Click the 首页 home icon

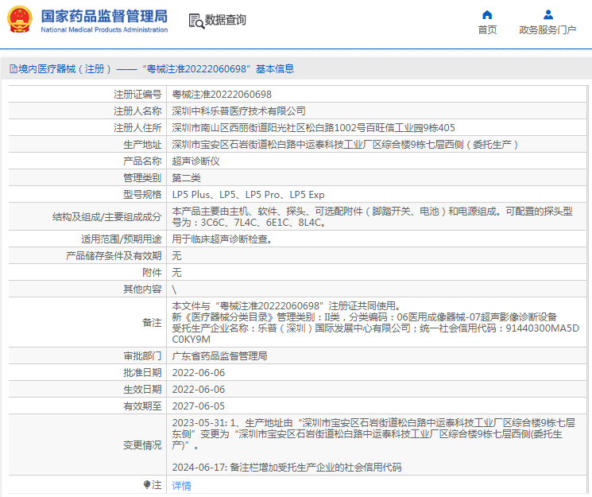487,15
